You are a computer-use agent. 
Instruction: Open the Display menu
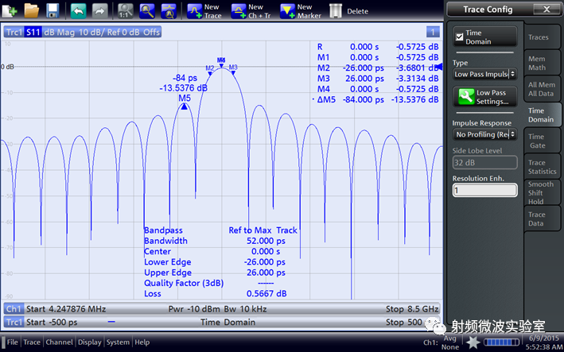click(x=90, y=342)
